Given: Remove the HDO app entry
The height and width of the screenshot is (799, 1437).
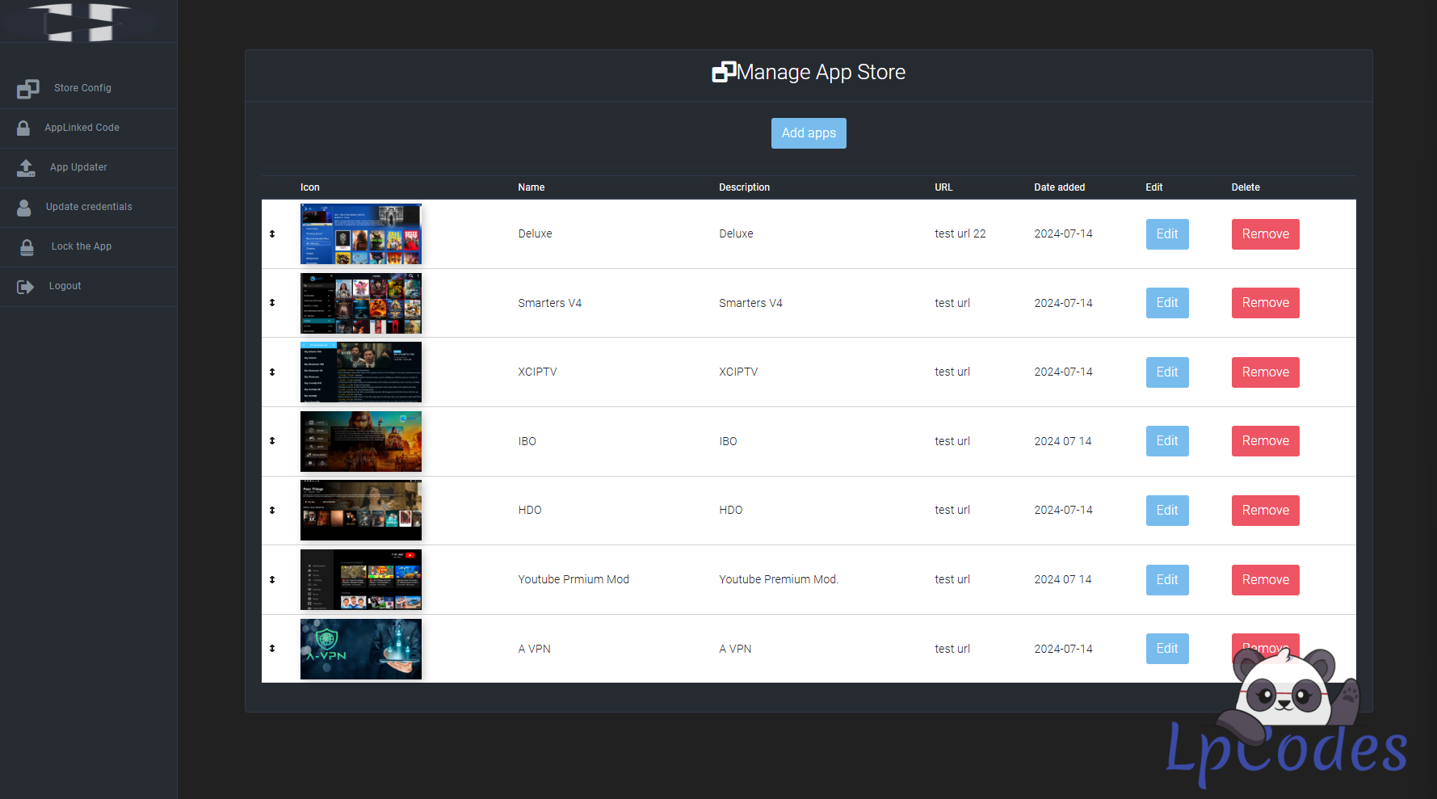Looking at the screenshot, I should click(1264, 511).
